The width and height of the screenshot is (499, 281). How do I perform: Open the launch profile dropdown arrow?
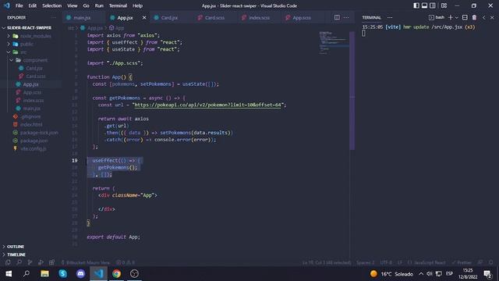pos(456,17)
